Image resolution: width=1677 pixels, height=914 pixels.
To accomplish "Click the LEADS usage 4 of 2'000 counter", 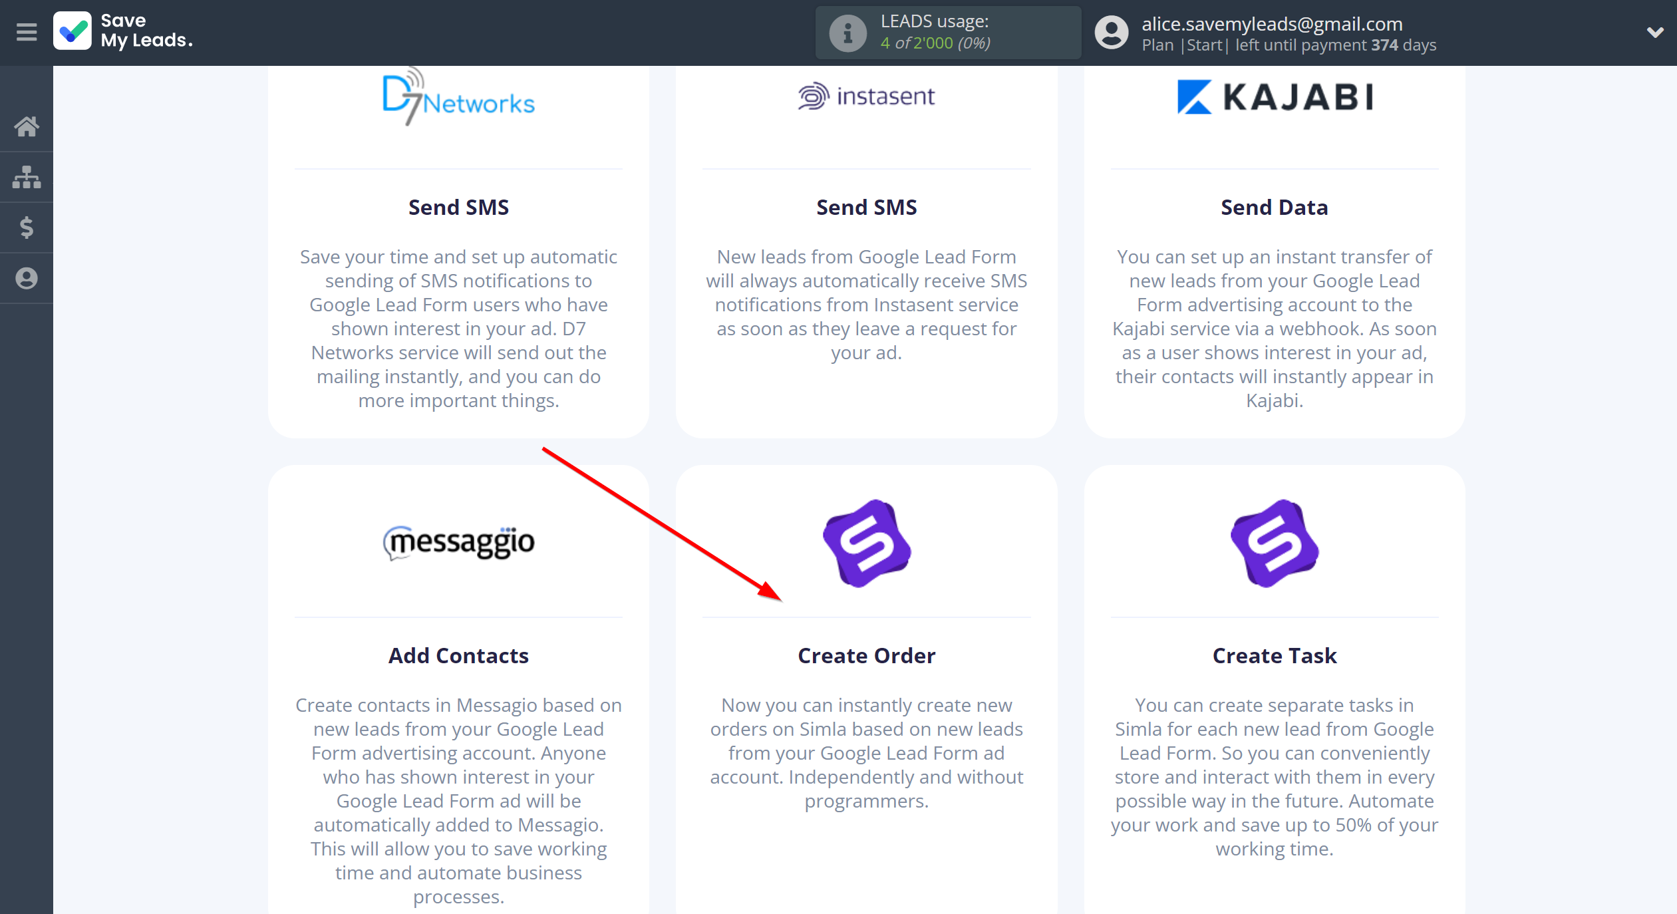I will 935,43.
